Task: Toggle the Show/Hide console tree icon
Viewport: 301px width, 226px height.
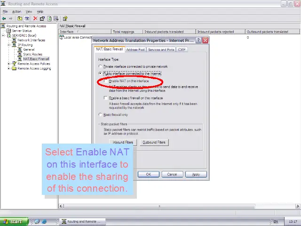Action: point(27,19)
